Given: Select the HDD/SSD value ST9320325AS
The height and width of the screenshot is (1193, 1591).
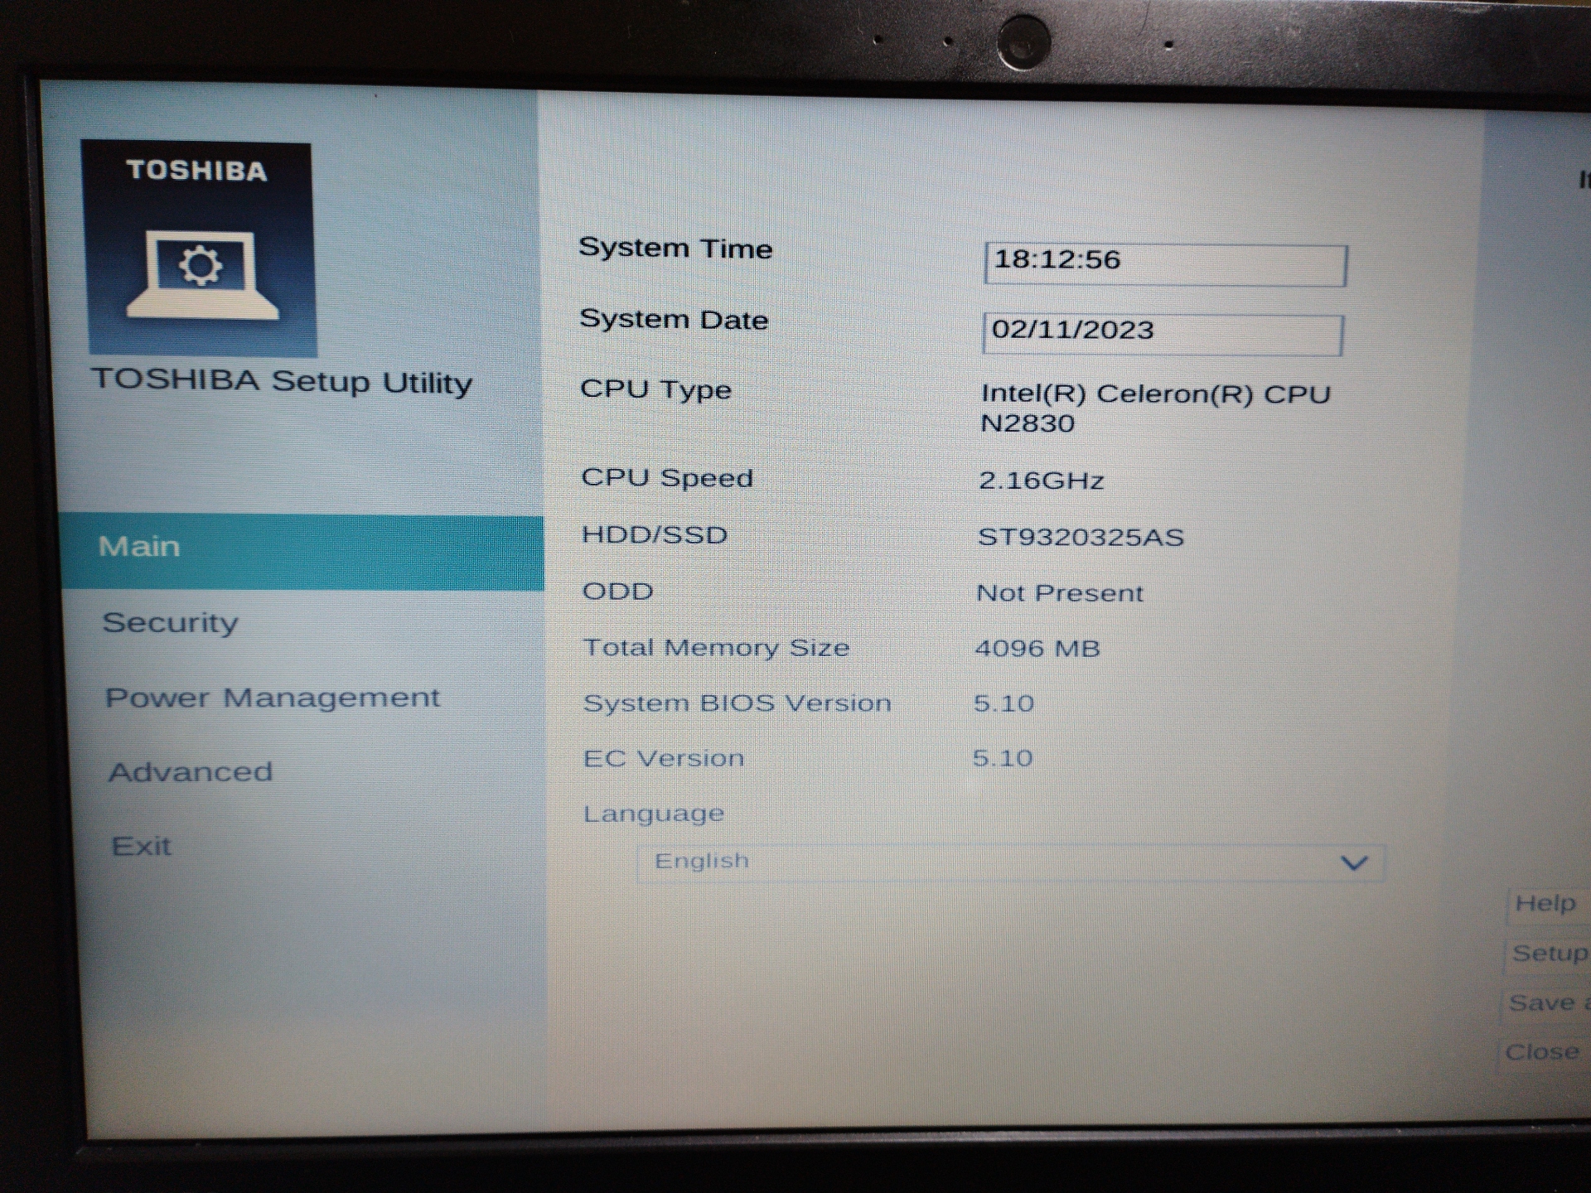Looking at the screenshot, I should point(1081,537).
